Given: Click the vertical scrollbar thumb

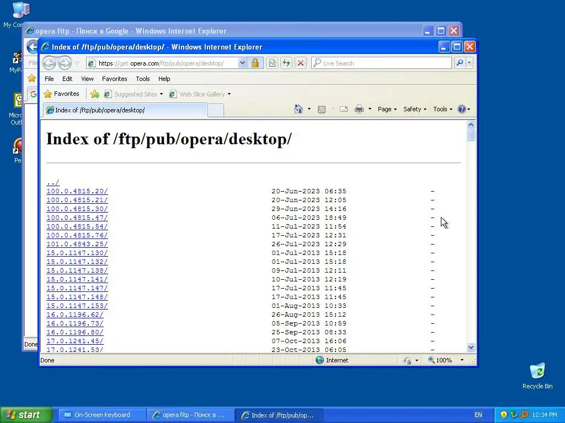Looking at the screenshot, I should click(x=471, y=135).
